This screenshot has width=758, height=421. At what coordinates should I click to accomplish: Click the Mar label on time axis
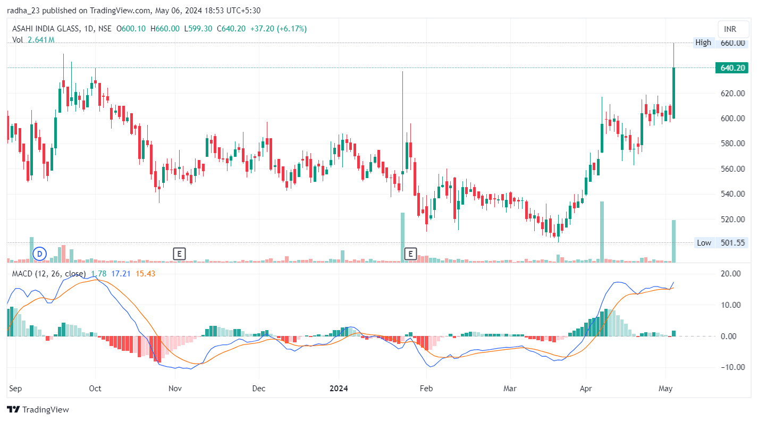coord(510,389)
